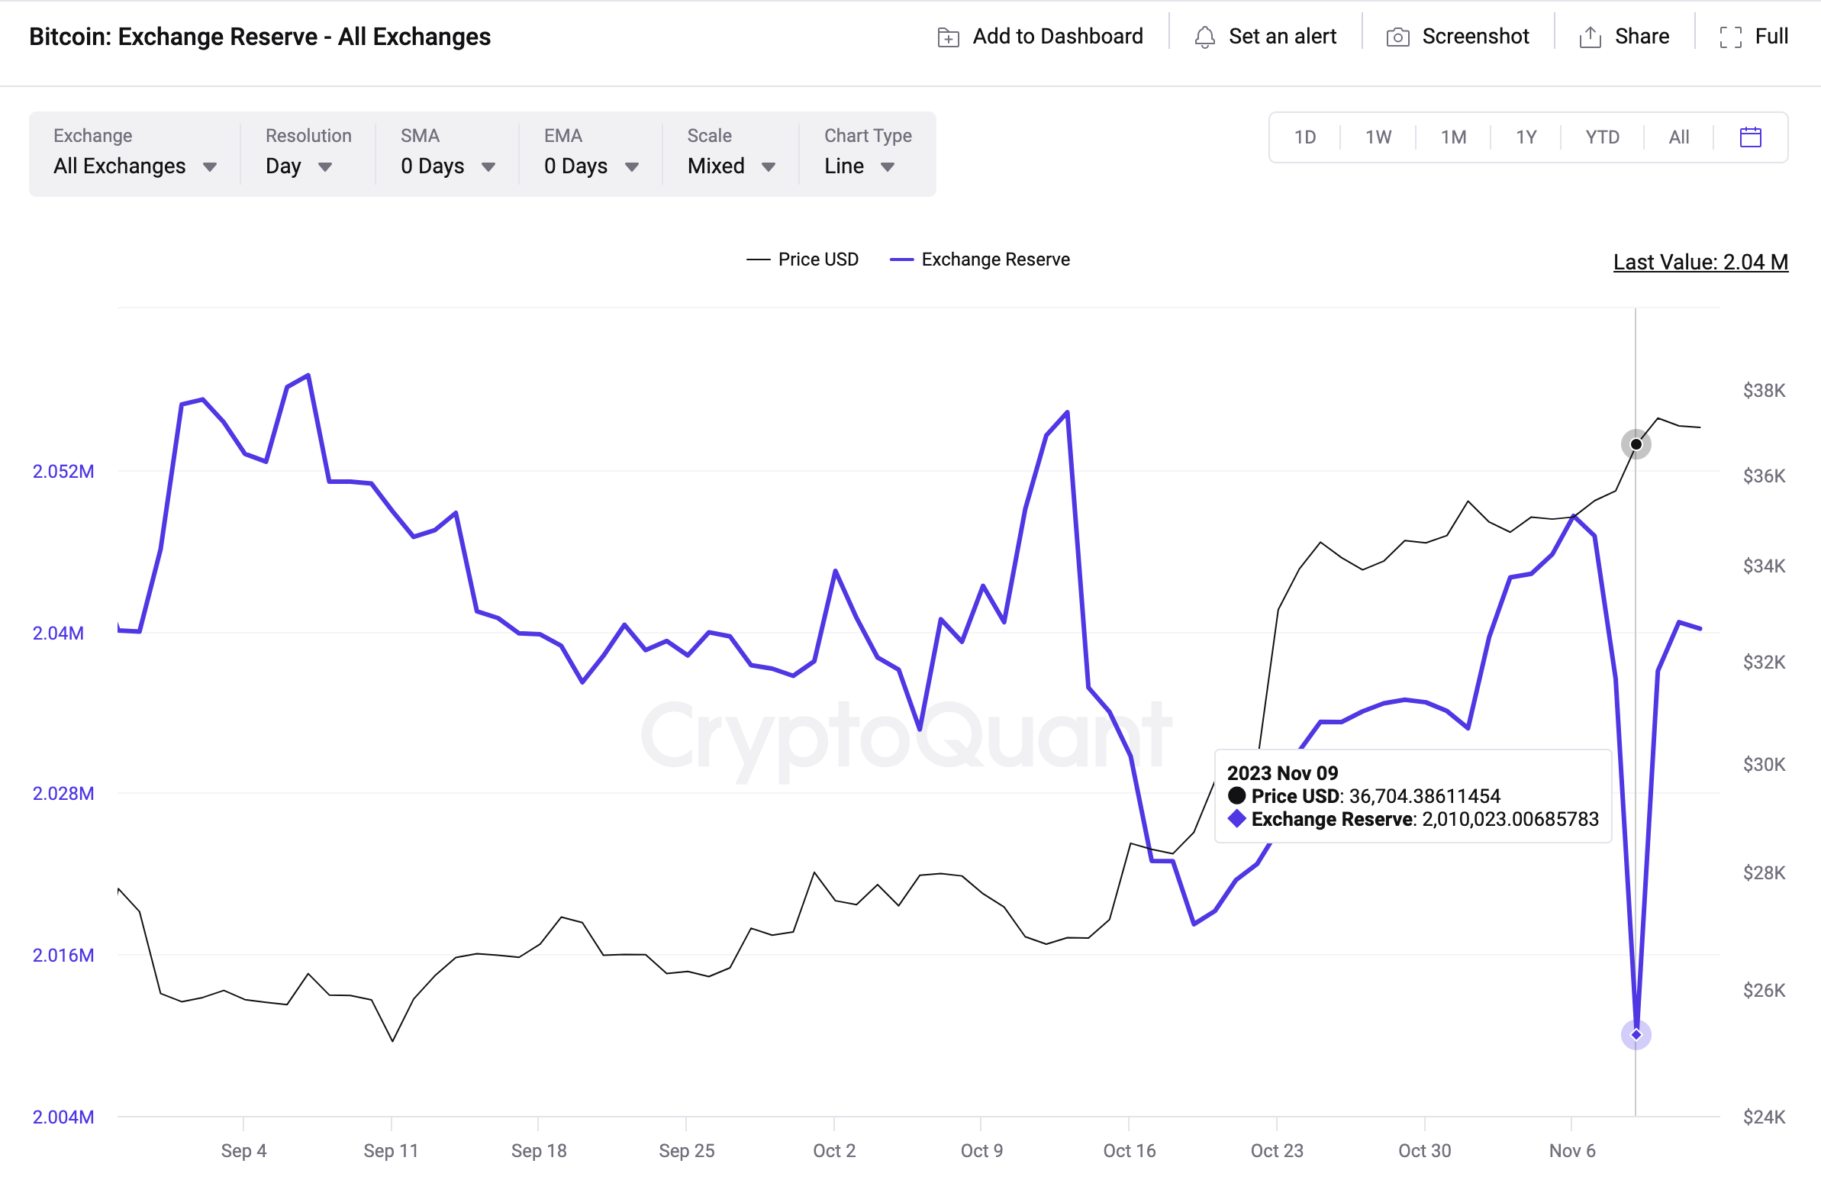Click the arrow next to Line chart type
This screenshot has height=1180, width=1821.
coord(888,167)
